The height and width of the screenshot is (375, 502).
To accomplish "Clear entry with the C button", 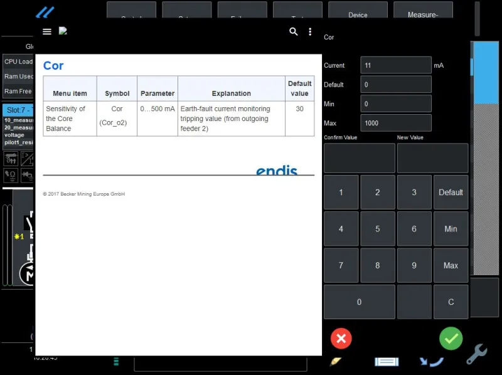I will (451, 302).
